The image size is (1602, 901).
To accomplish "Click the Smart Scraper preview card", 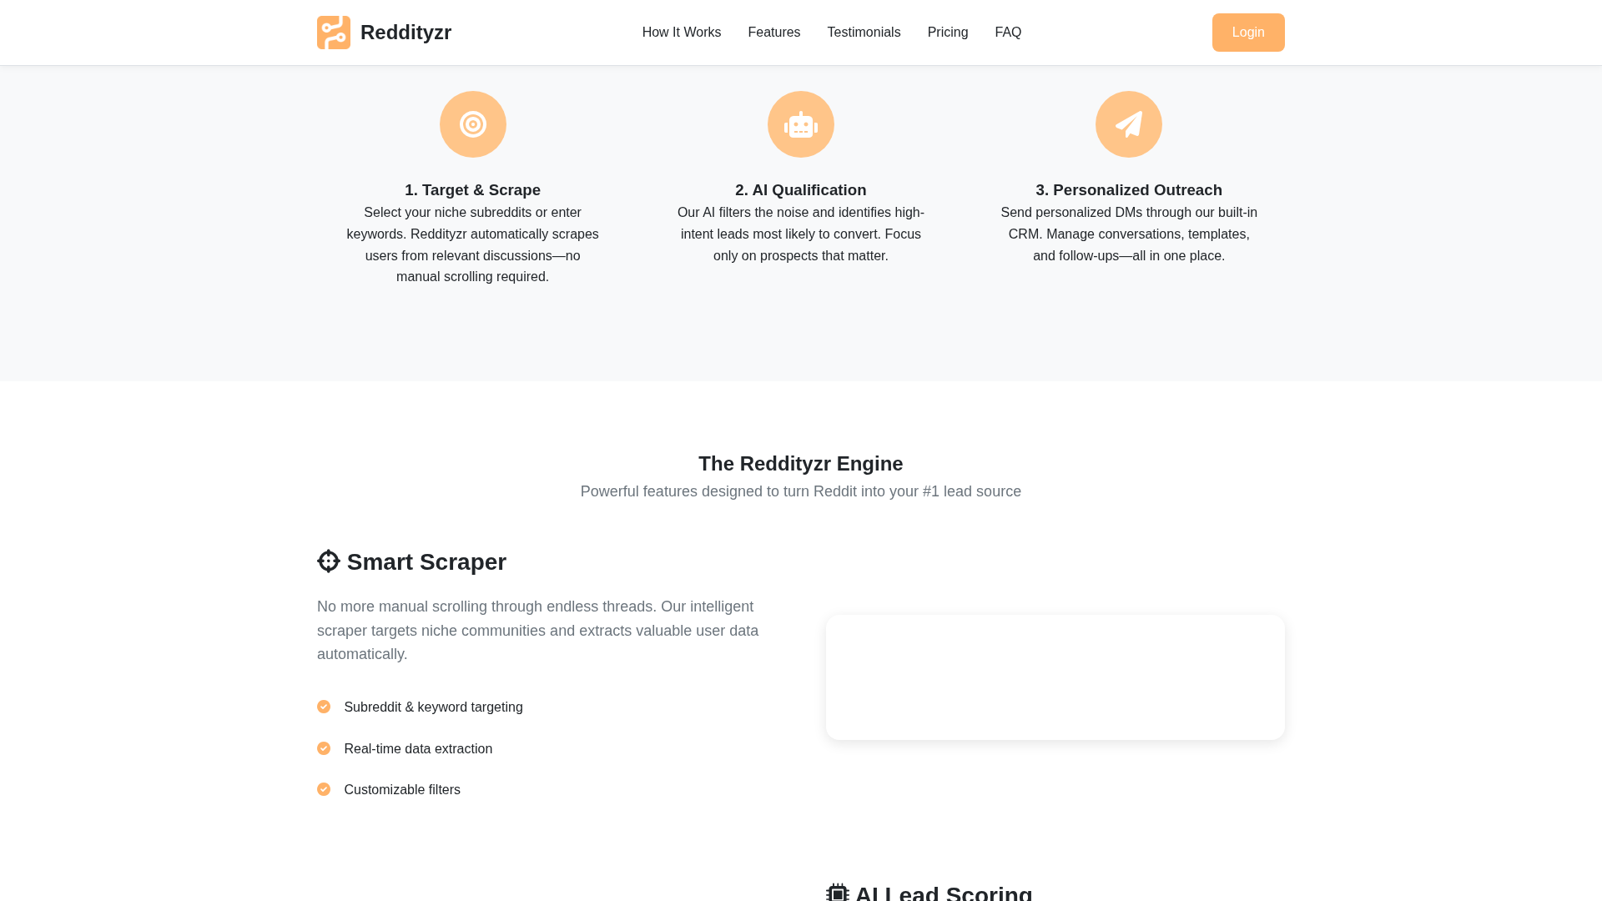I will (x=1055, y=677).
